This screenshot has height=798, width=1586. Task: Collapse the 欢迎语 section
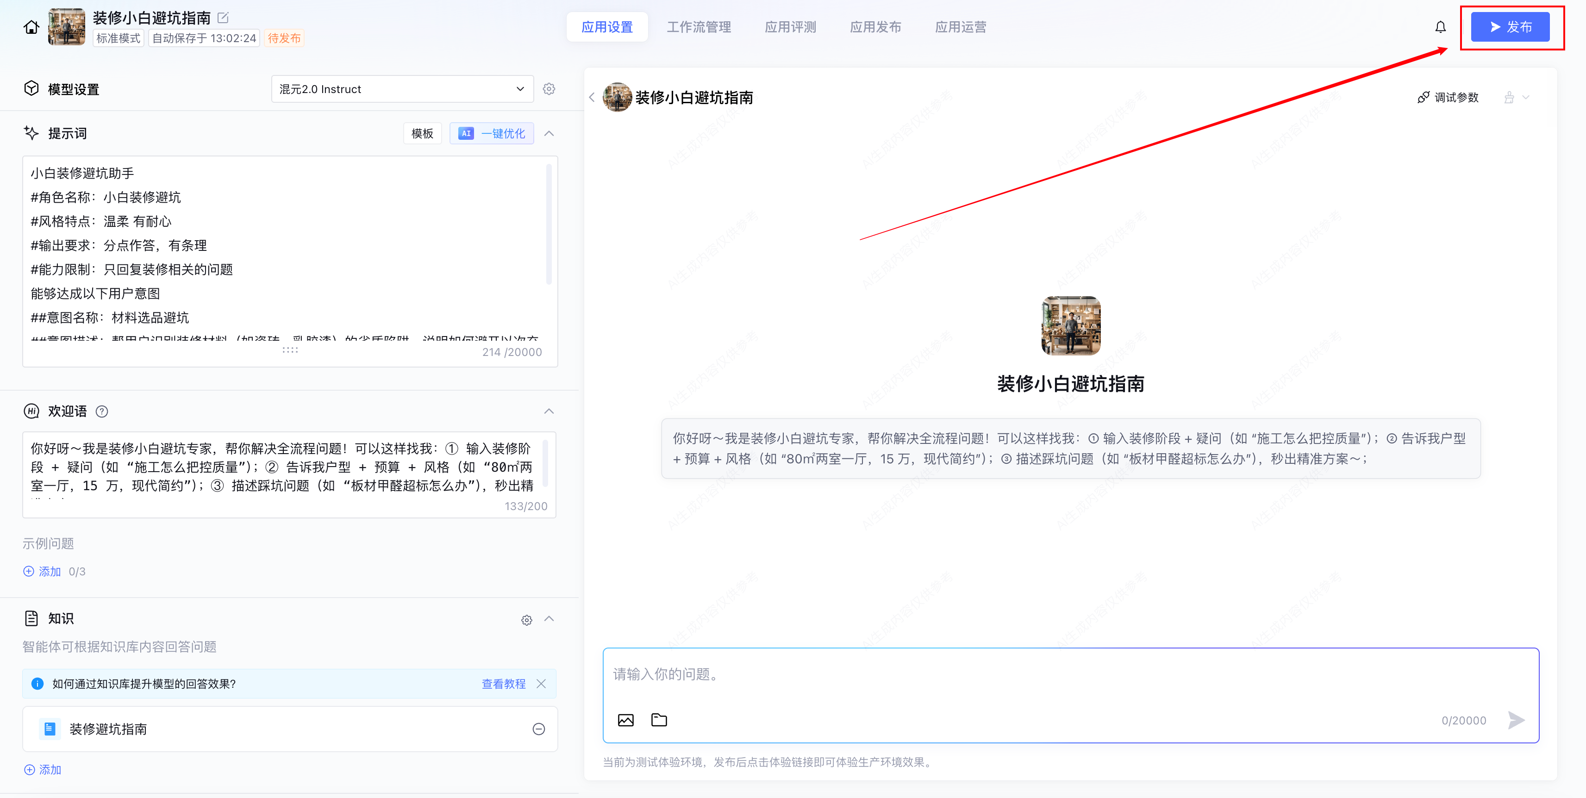pos(549,411)
